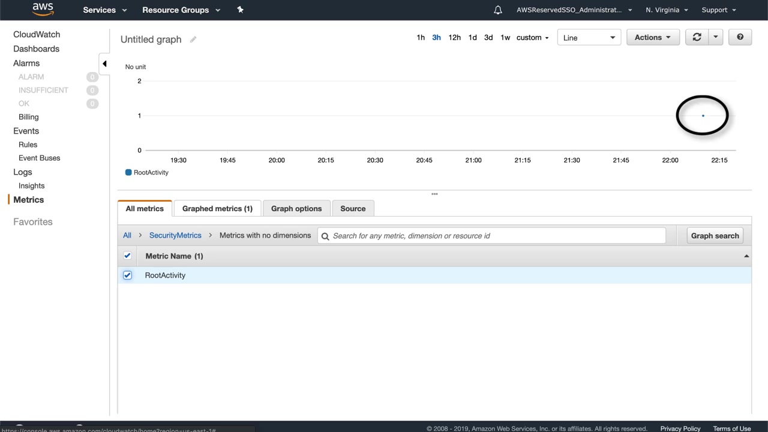Viewport: 768px width, 432px height.
Task: Click the search magnifier icon
Action: pos(325,236)
